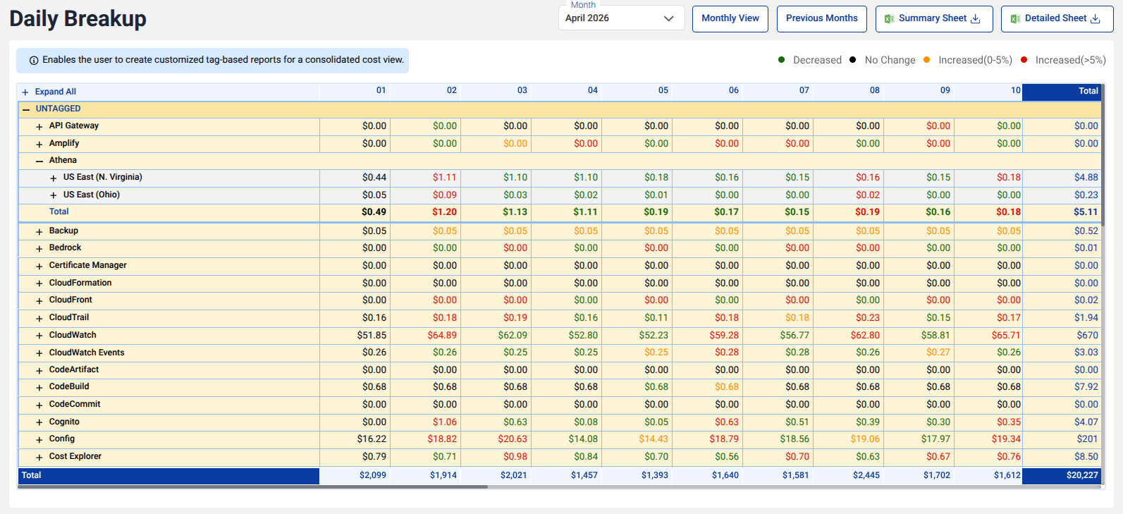This screenshot has height=514, width=1123.
Task: Collapse the UNTAGGED group
Action: tap(26, 109)
